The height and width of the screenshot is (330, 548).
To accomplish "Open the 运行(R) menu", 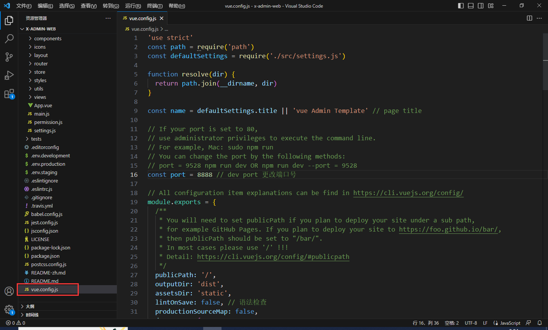I will pos(133,6).
